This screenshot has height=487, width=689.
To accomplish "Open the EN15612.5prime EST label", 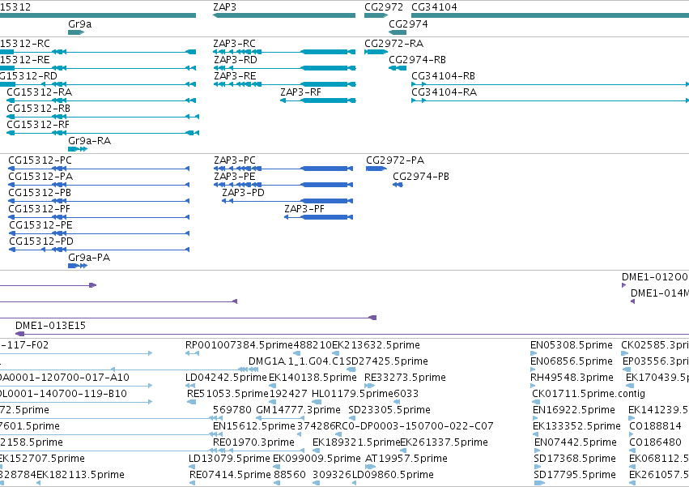I will [x=254, y=427].
